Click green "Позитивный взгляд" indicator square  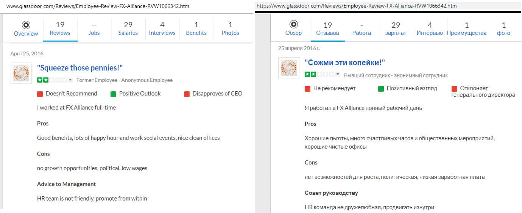click(x=381, y=89)
